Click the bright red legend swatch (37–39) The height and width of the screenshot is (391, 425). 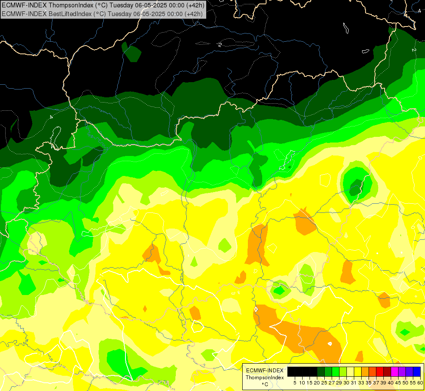click(380, 371)
